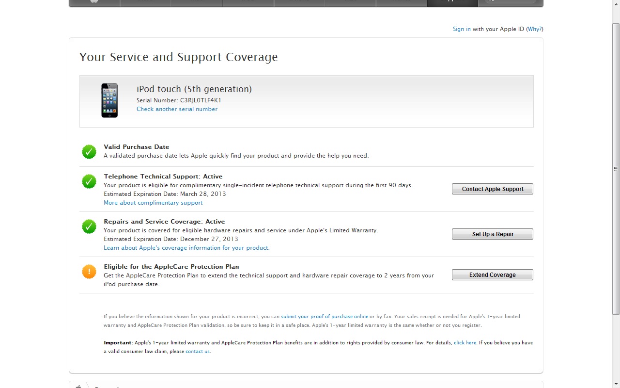Open the Why? link beside Apple ID
Image resolution: width=620 pixels, height=388 pixels.
coord(535,29)
